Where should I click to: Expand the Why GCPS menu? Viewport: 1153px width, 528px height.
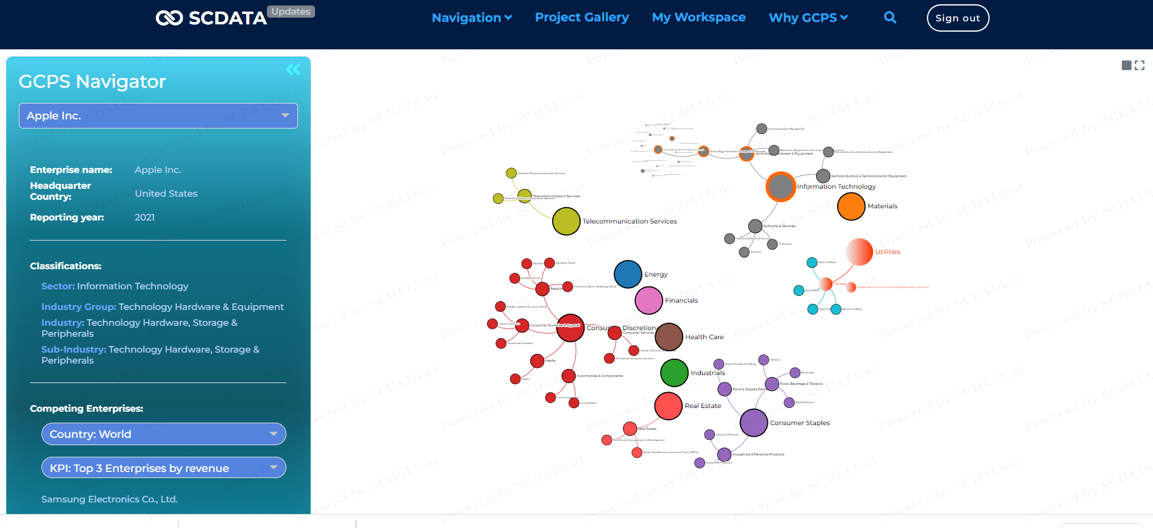808,18
